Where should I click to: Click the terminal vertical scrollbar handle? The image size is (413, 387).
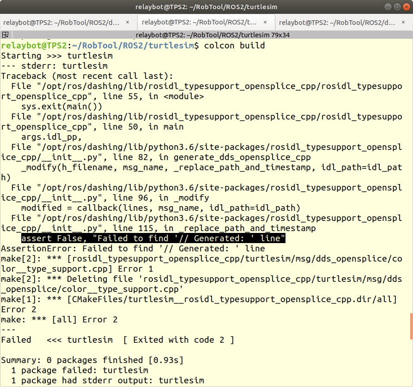click(x=411, y=326)
